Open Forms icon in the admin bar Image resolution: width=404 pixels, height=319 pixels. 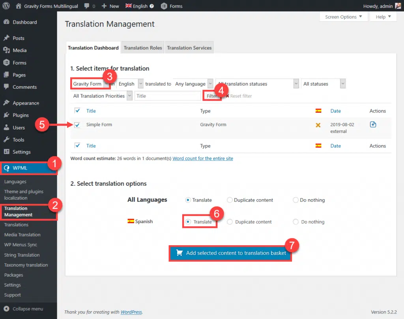coord(164,6)
